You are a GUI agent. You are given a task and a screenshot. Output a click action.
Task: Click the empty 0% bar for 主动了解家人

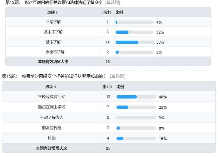tap(136, 117)
